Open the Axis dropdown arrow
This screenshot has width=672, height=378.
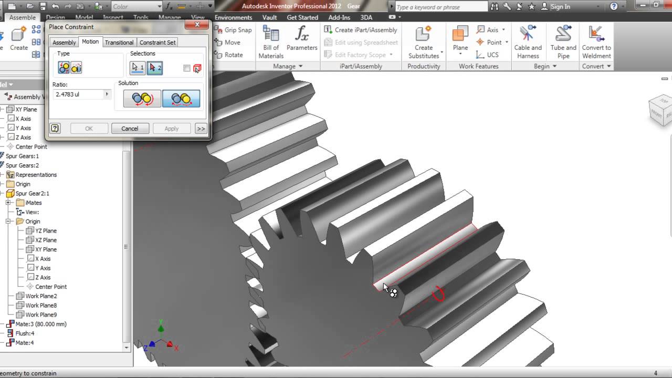tap(503, 30)
